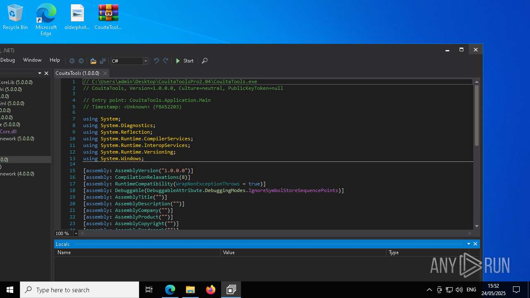Click CompilationRelaxations on code line 16
The height and width of the screenshot is (298, 530).
point(147,177)
